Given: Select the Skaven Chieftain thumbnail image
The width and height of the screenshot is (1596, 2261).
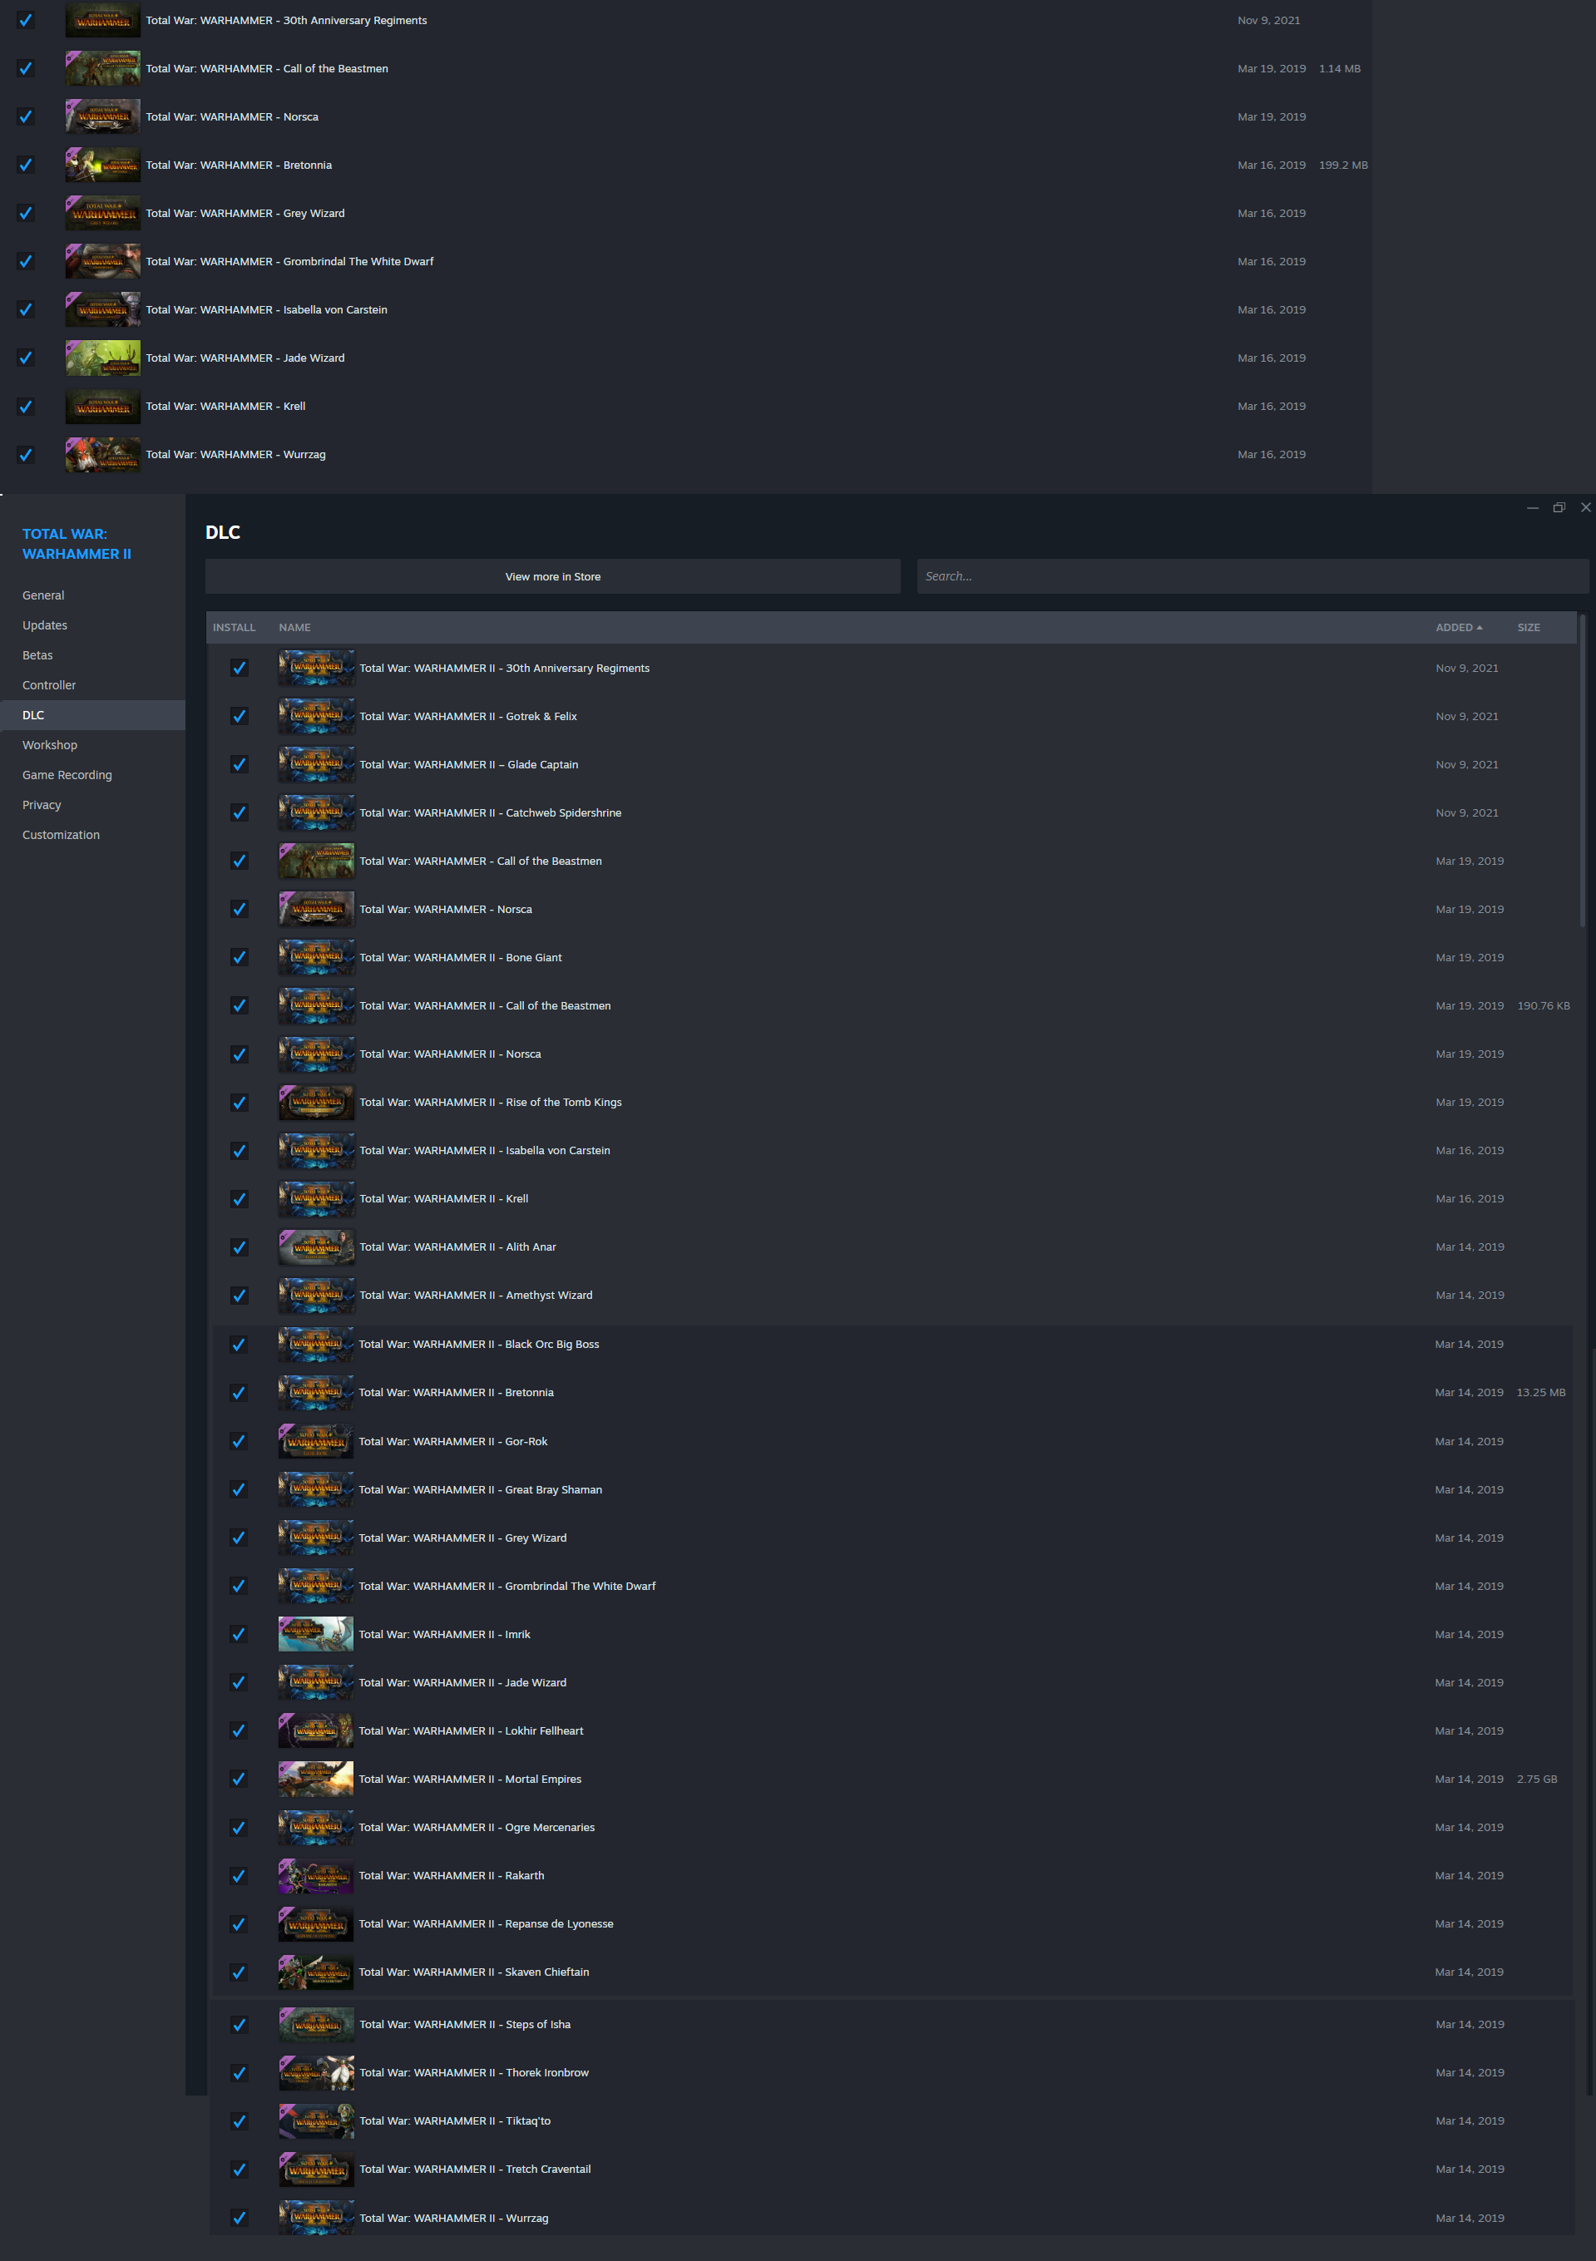Looking at the screenshot, I should (x=316, y=1972).
